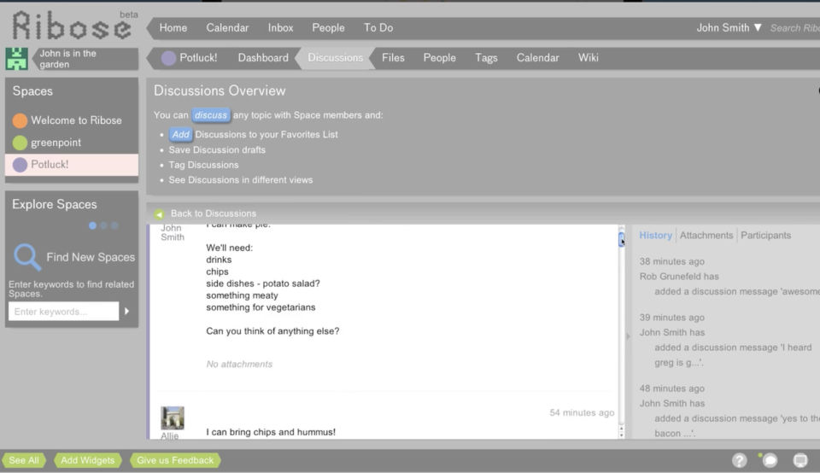This screenshot has width=820, height=473.
Task: Select the Participants tab
Action: (765, 235)
